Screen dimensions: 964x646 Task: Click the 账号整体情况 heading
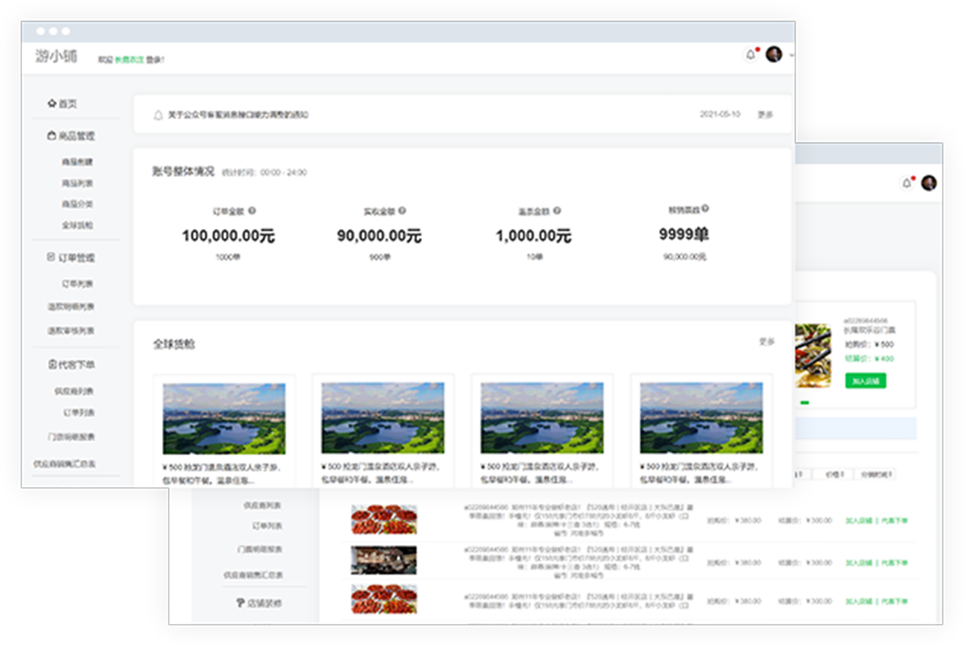pos(183,172)
